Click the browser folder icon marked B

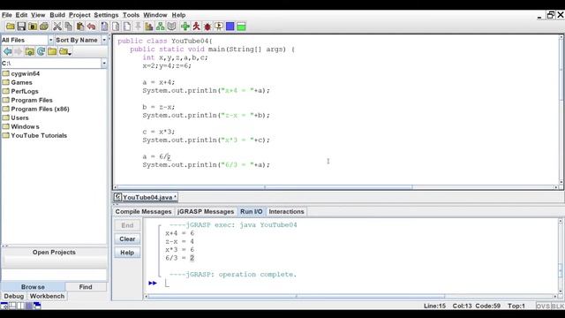coord(33,26)
